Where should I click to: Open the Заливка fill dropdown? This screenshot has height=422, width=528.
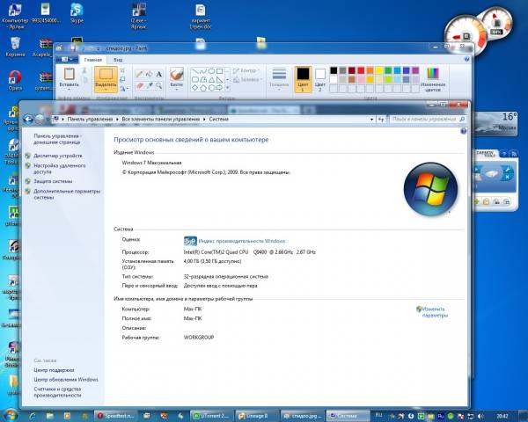pyautogui.click(x=247, y=80)
